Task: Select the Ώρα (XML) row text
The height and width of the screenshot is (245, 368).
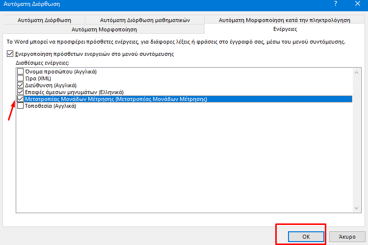Action: tap(38, 78)
